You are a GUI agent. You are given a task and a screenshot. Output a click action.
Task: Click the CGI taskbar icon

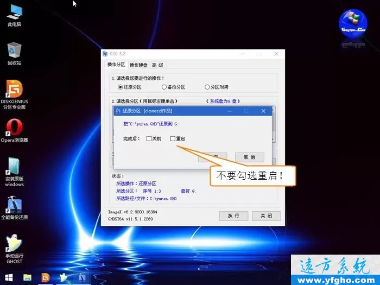pyautogui.click(x=81, y=278)
